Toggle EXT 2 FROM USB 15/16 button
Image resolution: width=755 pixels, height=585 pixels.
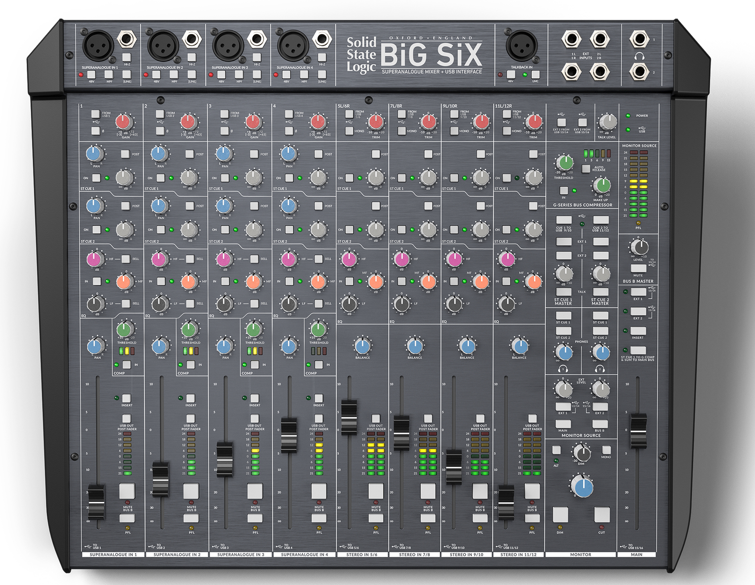583,122
